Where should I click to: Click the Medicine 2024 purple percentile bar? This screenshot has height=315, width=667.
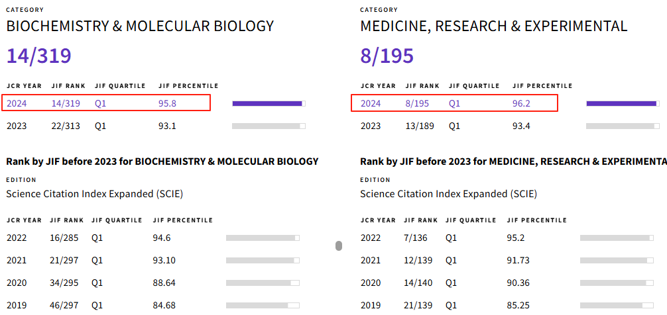pos(623,103)
